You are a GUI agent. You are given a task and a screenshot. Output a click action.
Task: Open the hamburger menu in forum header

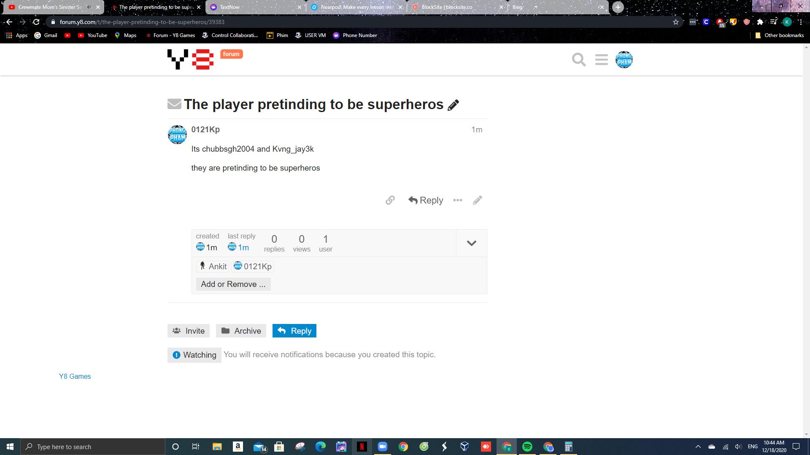(601, 59)
